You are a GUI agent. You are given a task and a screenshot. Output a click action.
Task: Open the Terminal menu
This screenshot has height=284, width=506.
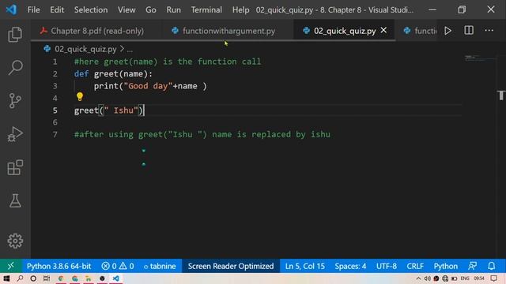(x=206, y=9)
